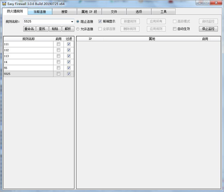This screenshot has width=224, height=192.
Task: Click the 重命名 button
Action: click(x=29, y=29)
